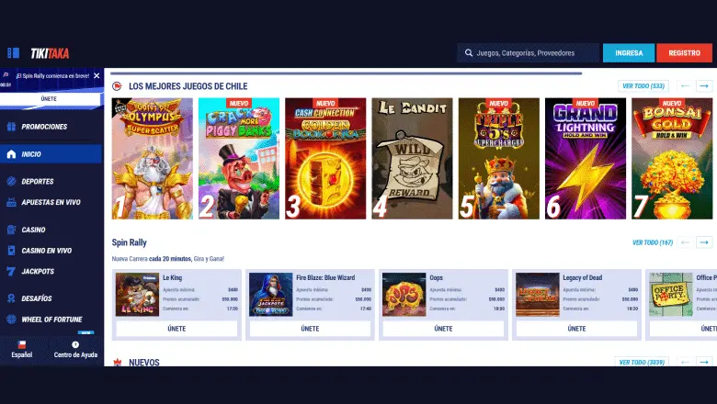The height and width of the screenshot is (404, 717).
Task: Open Wheel of Fortune
Action: pos(51,320)
